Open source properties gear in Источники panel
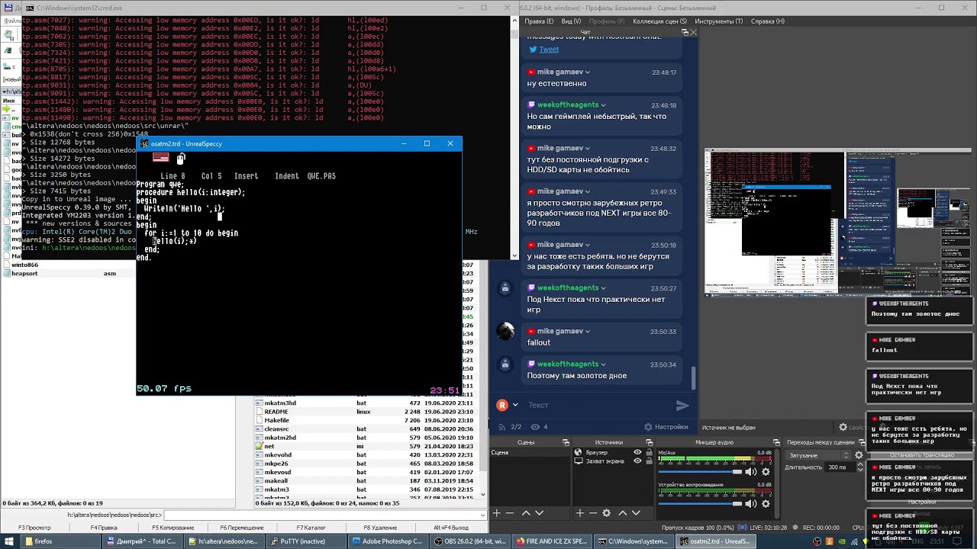 click(607, 513)
